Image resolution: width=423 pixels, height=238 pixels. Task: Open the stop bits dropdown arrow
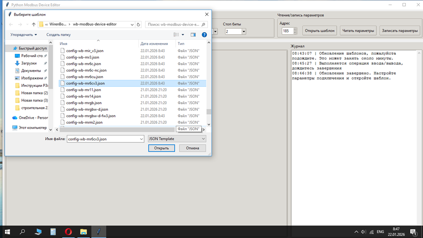[244, 31]
